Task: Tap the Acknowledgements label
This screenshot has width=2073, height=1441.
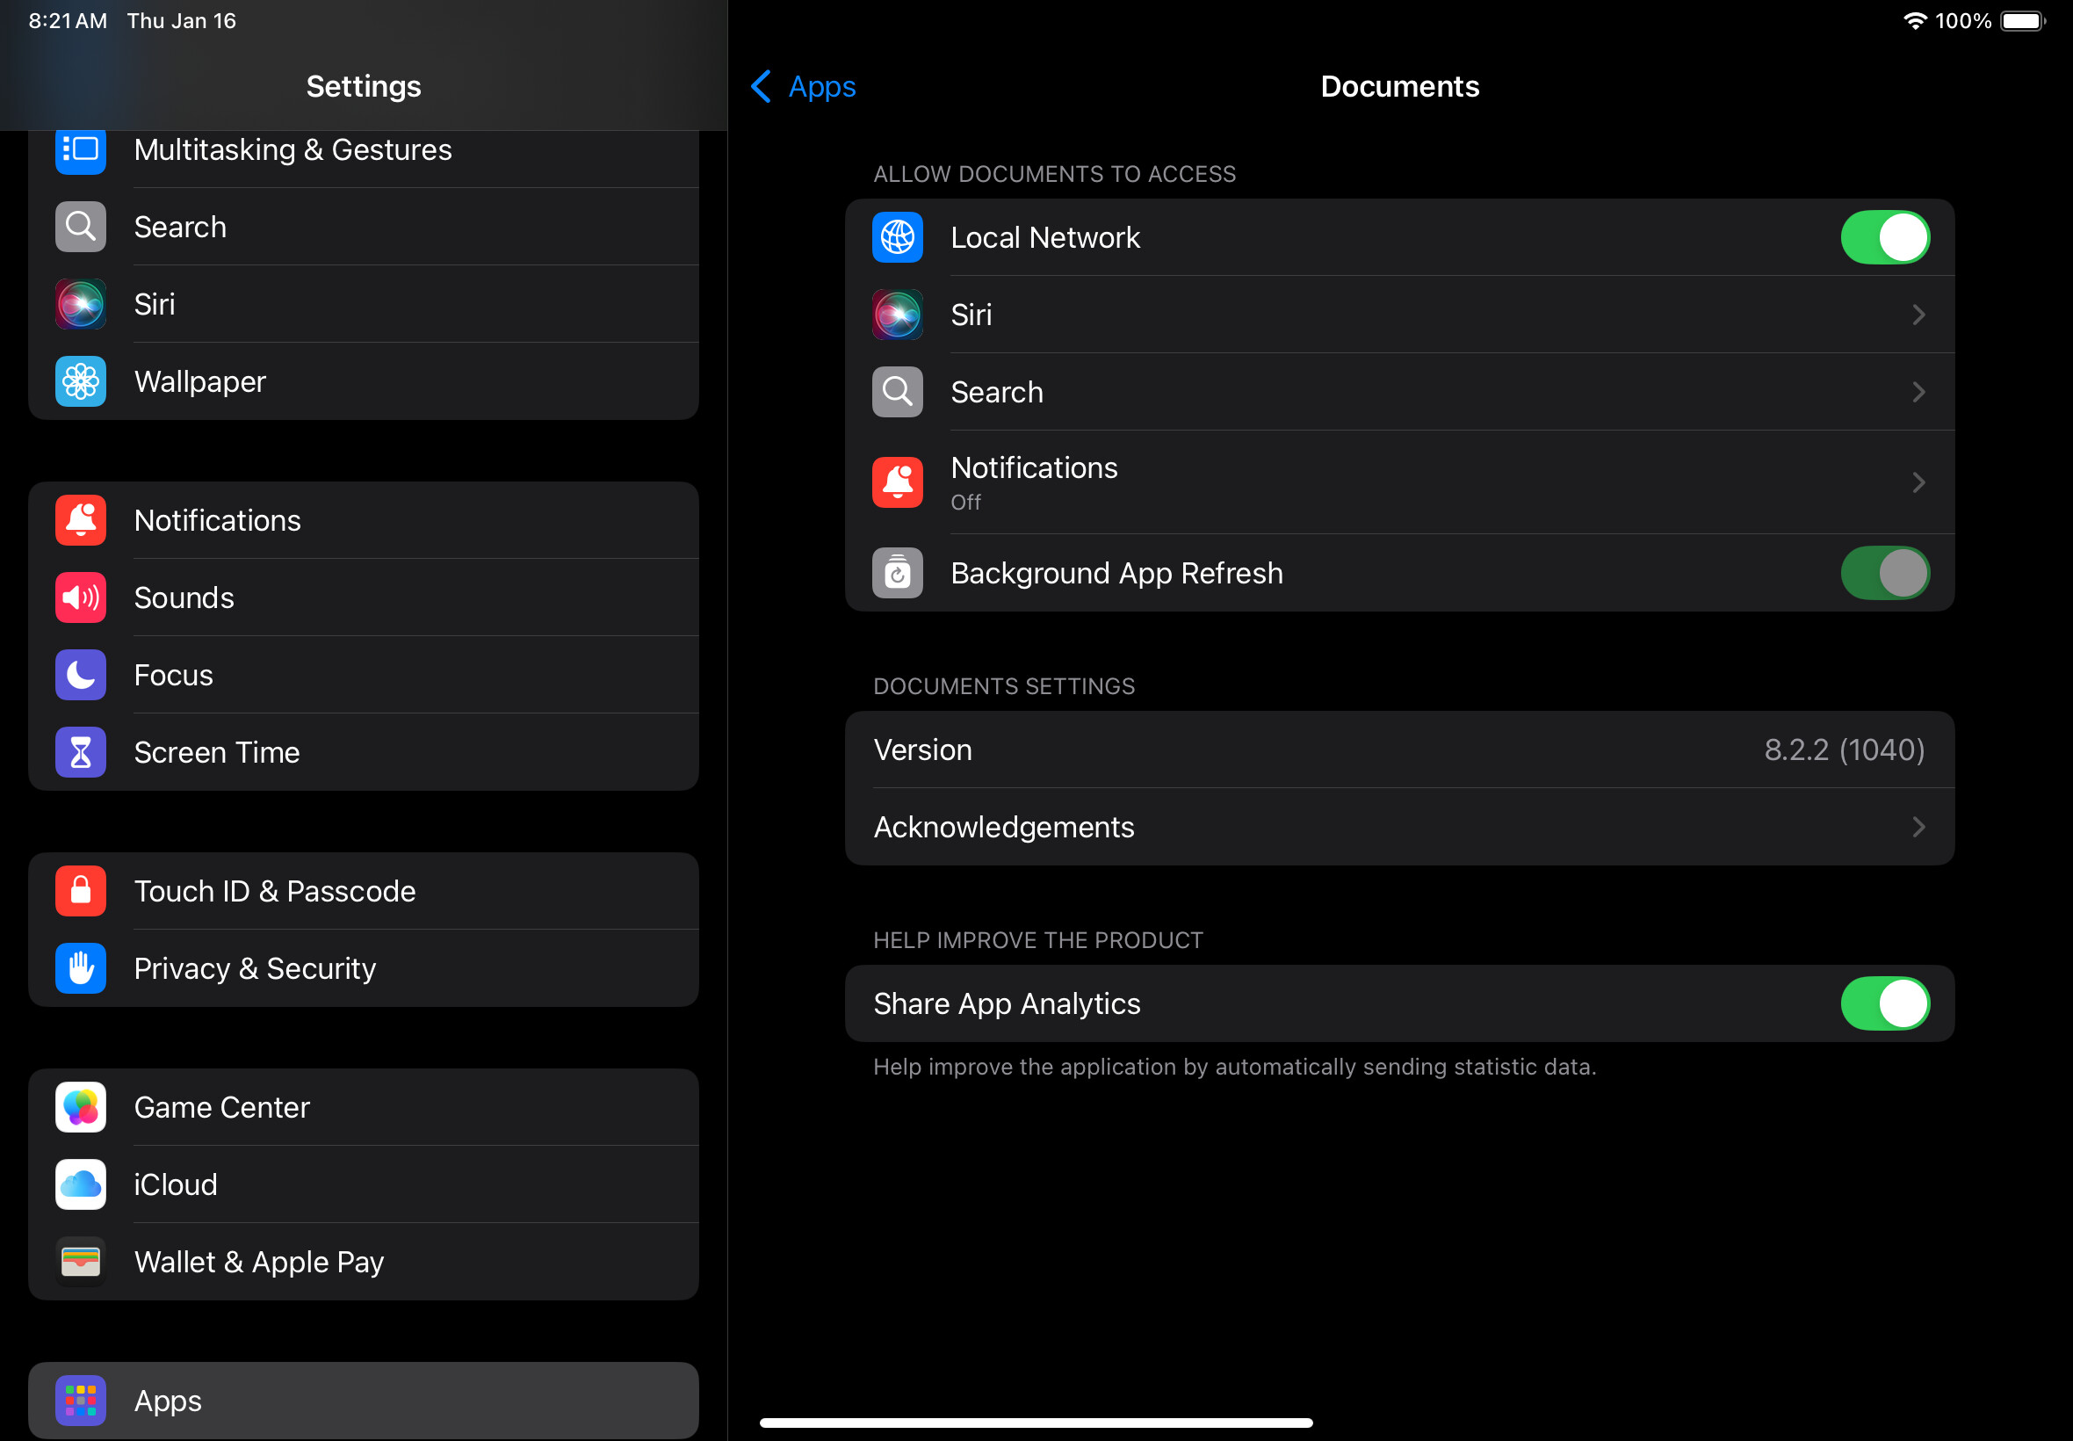Action: [1003, 827]
